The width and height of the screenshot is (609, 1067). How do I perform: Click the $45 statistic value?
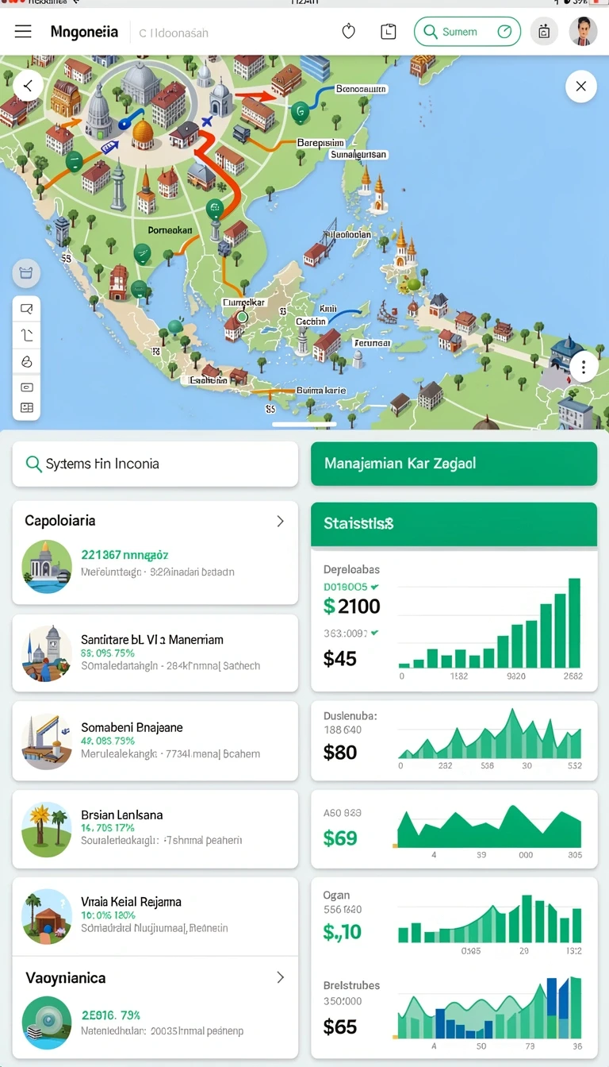(x=340, y=658)
